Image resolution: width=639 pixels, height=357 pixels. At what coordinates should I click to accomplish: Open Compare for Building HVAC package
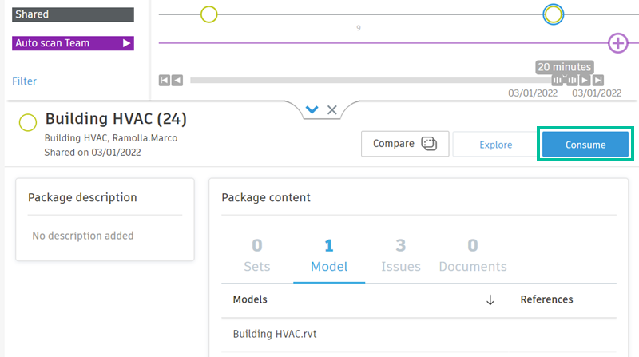[405, 144]
